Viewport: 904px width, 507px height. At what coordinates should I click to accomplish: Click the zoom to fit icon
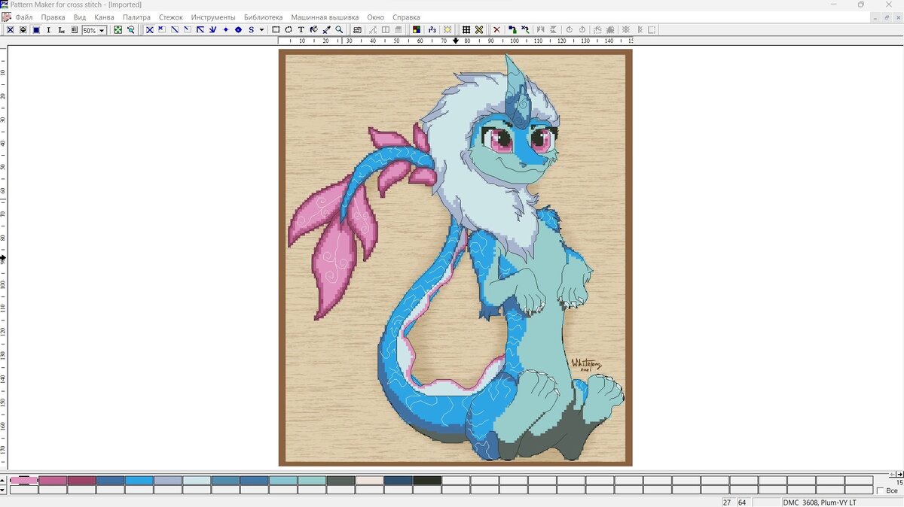click(118, 30)
